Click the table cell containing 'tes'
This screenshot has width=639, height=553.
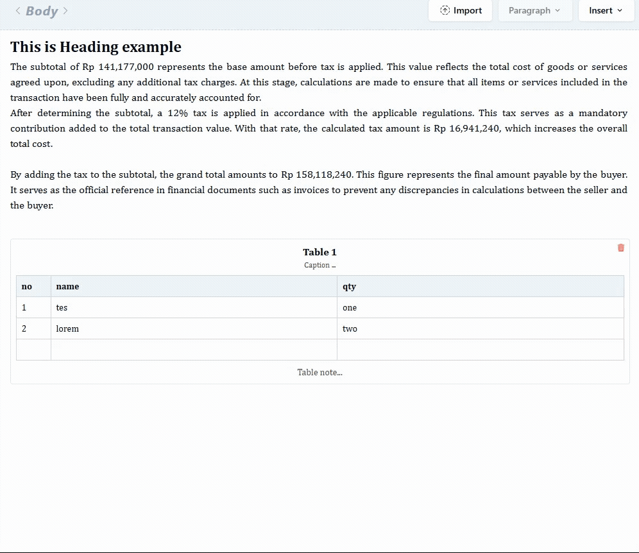click(194, 307)
